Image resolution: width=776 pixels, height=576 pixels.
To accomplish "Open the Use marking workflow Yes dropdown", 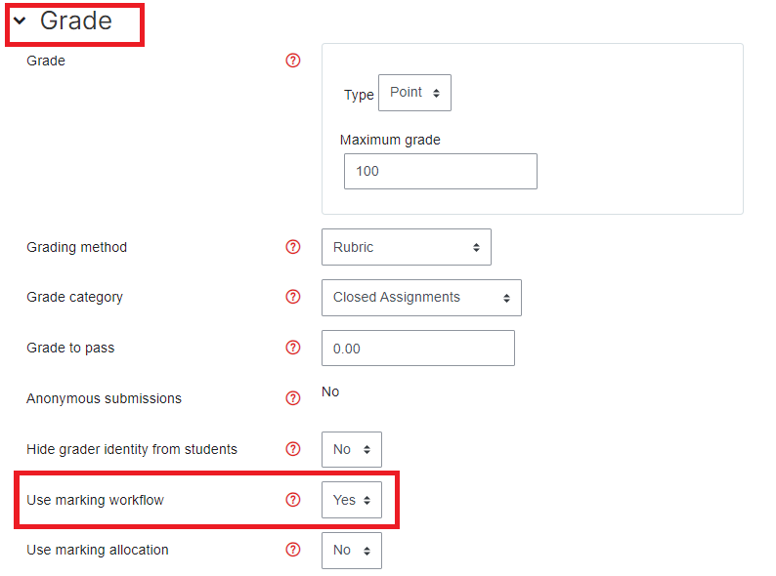I will click(x=352, y=500).
